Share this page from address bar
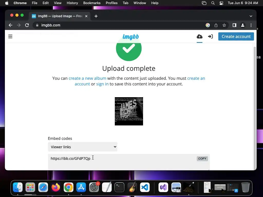Viewport: 263px width, 197px height. (x=216, y=25)
